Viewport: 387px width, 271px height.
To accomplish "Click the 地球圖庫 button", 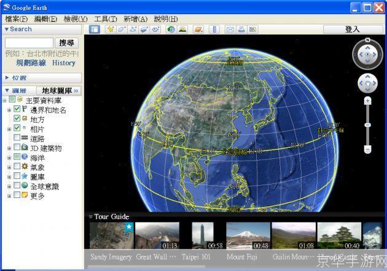I will pos(59,91).
